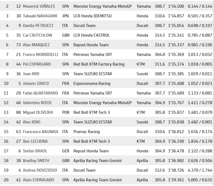This screenshot has width=214, height=186.
Task: Select Franco MORBIDELLI row name
Action: point(41,55)
